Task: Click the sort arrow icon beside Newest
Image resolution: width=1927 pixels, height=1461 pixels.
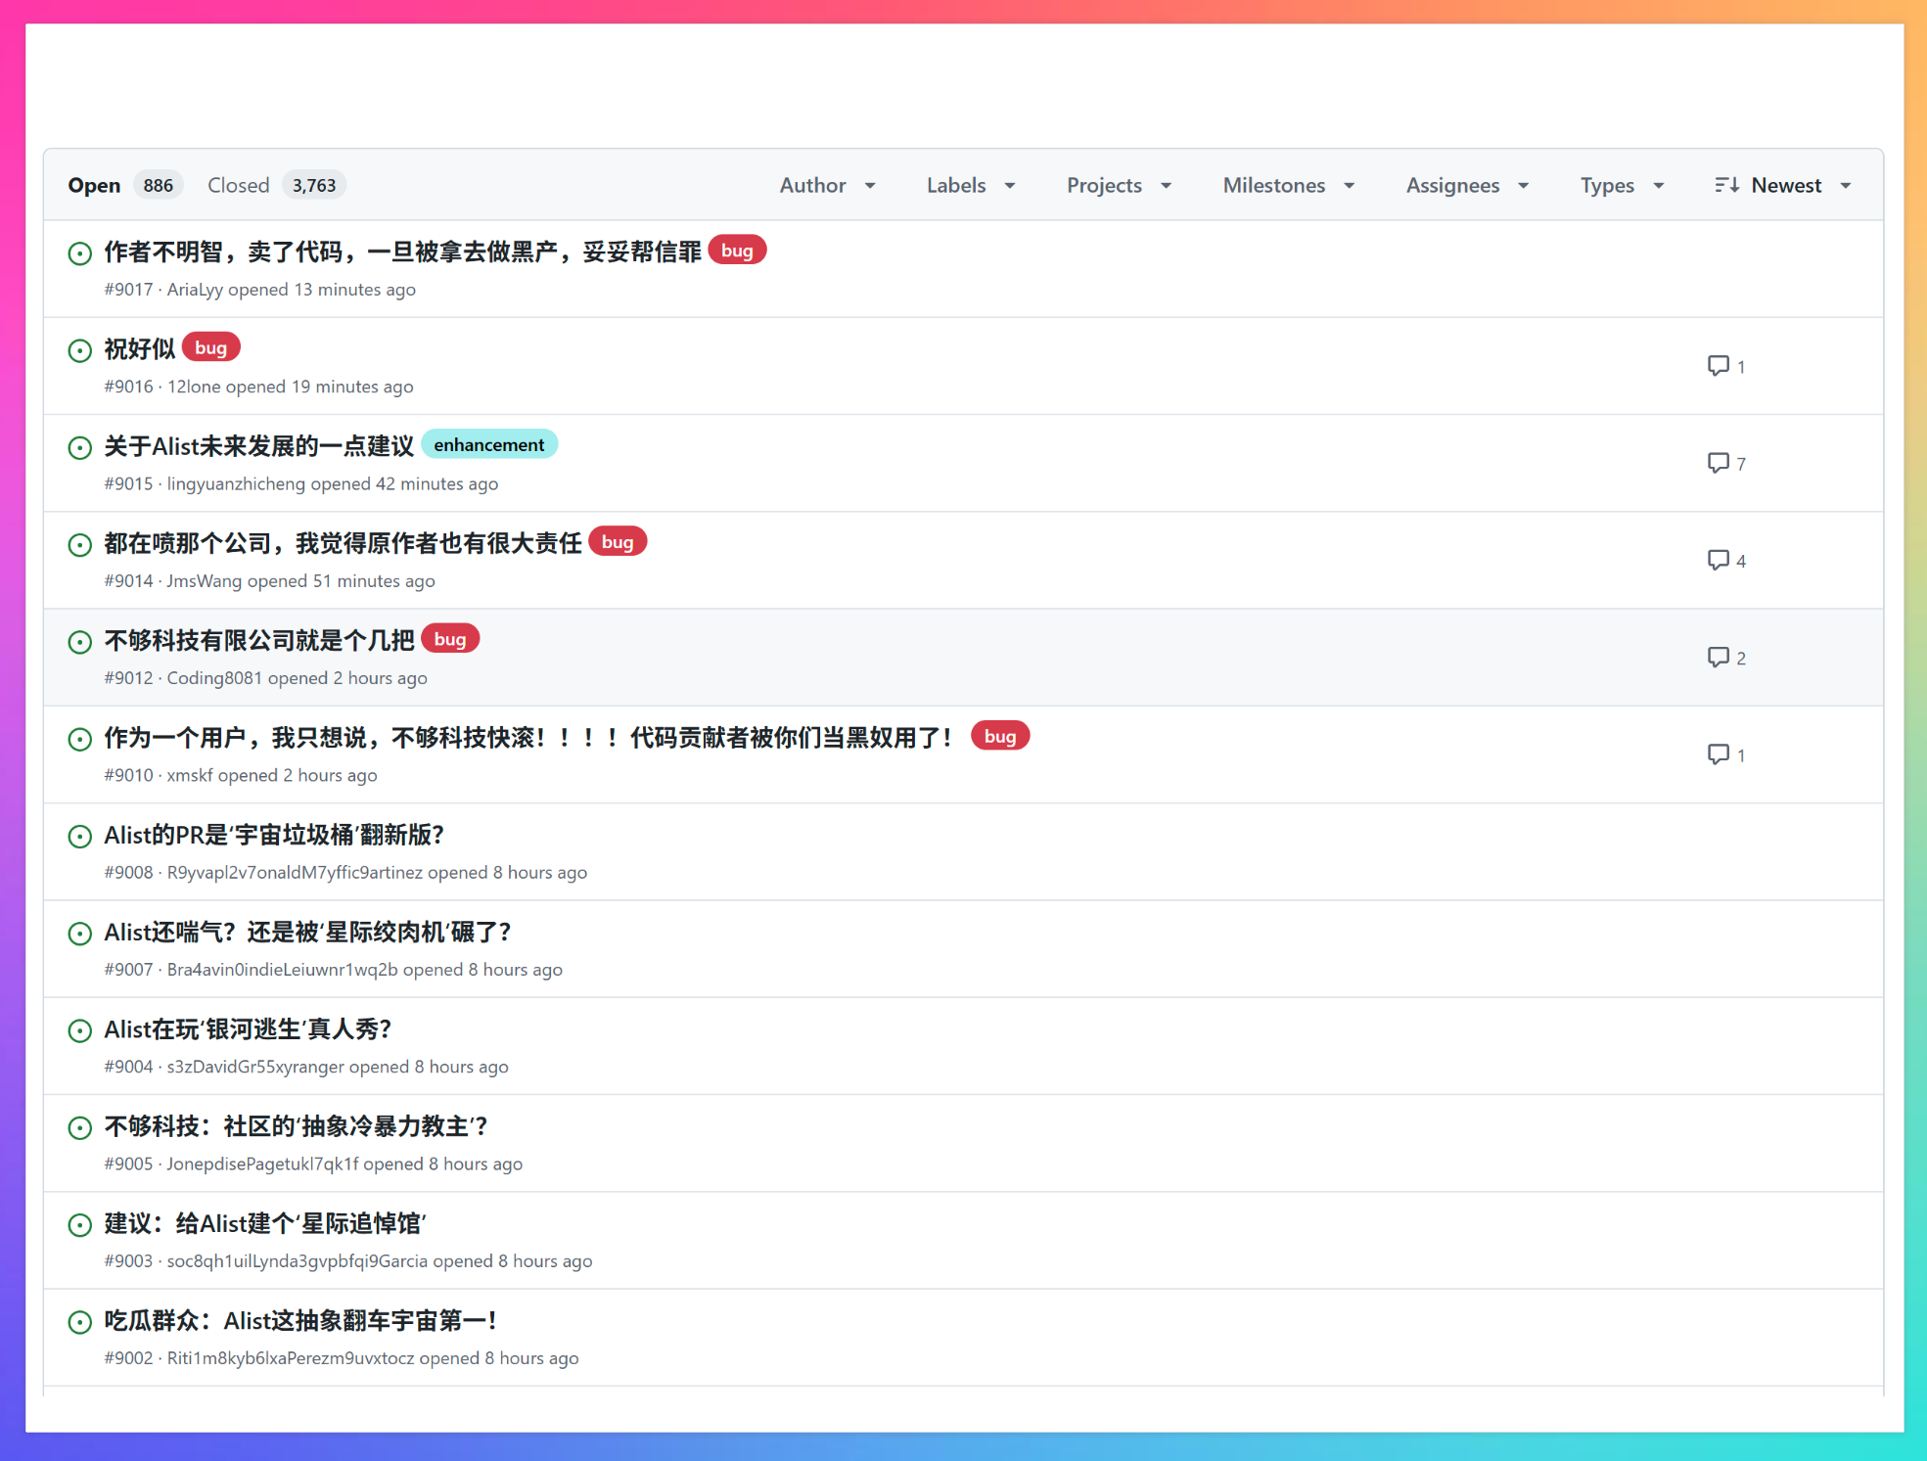Action: pos(1726,184)
